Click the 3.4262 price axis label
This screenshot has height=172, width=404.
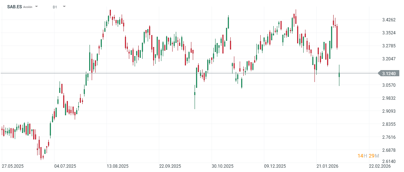pyautogui.click(x=388, y=20)
